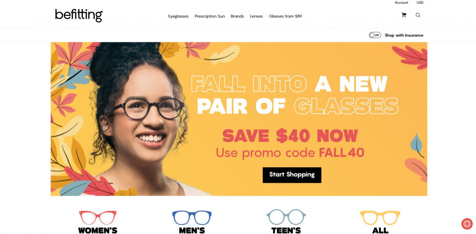
Task: Click the Start Shopping button
Action: (x=292, y=175)
